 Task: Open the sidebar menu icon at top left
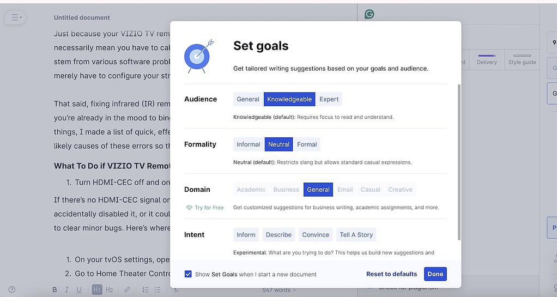coord(15,17)
